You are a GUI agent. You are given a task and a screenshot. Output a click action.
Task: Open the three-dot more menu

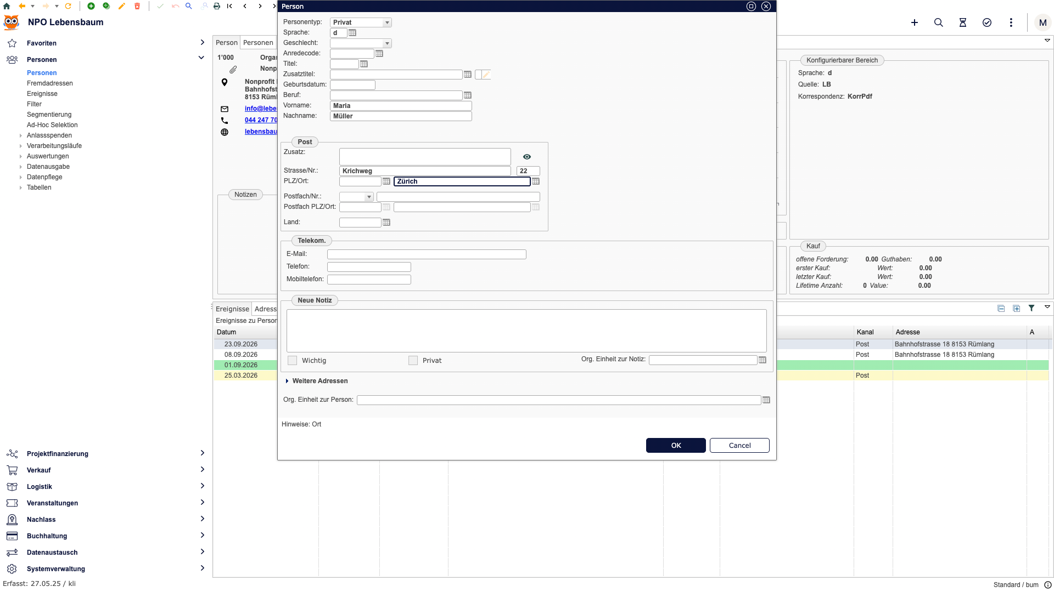pos(1011,22)
